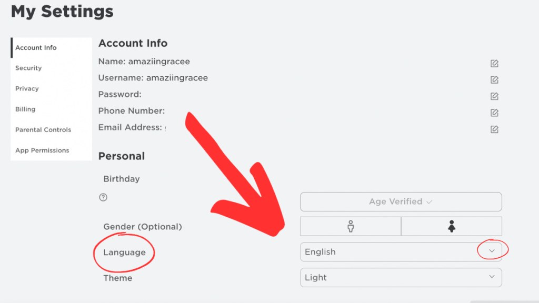Click edit icon for Email Address

point(494,129)
